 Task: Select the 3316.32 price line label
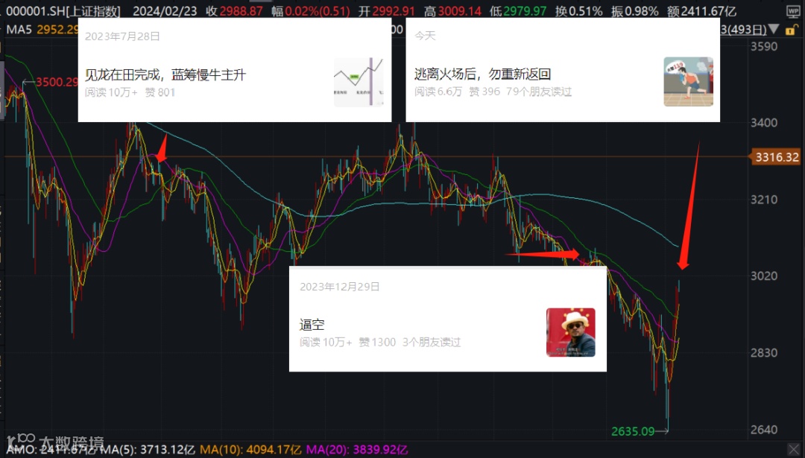[776, 157]
